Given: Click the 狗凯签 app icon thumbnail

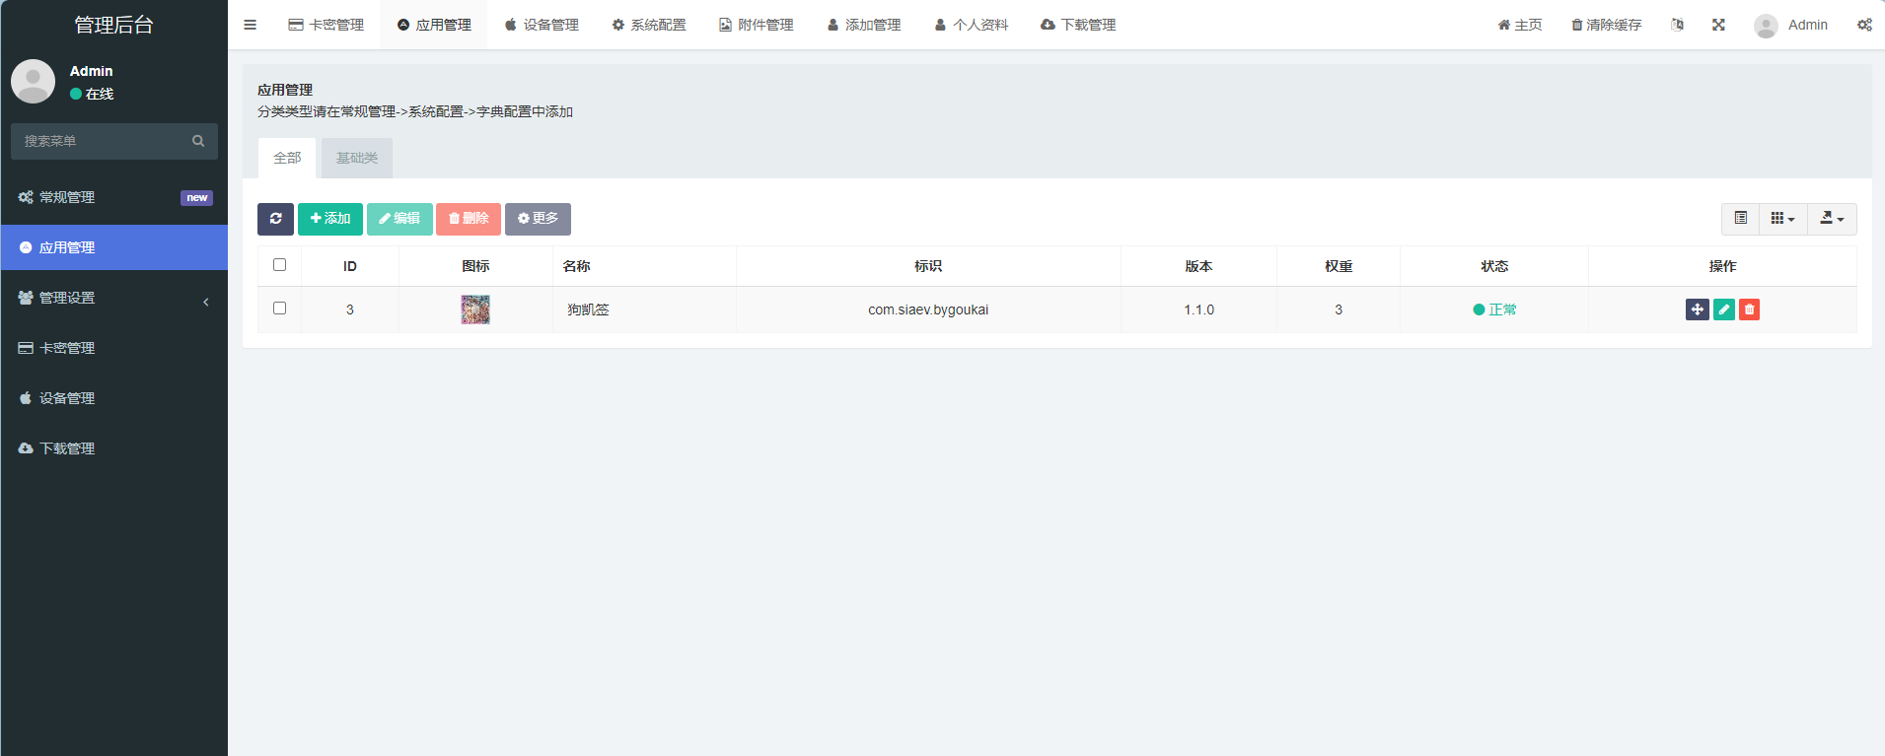Looking at the screenshot, I should pyautogui.click(x=475, y=309).
